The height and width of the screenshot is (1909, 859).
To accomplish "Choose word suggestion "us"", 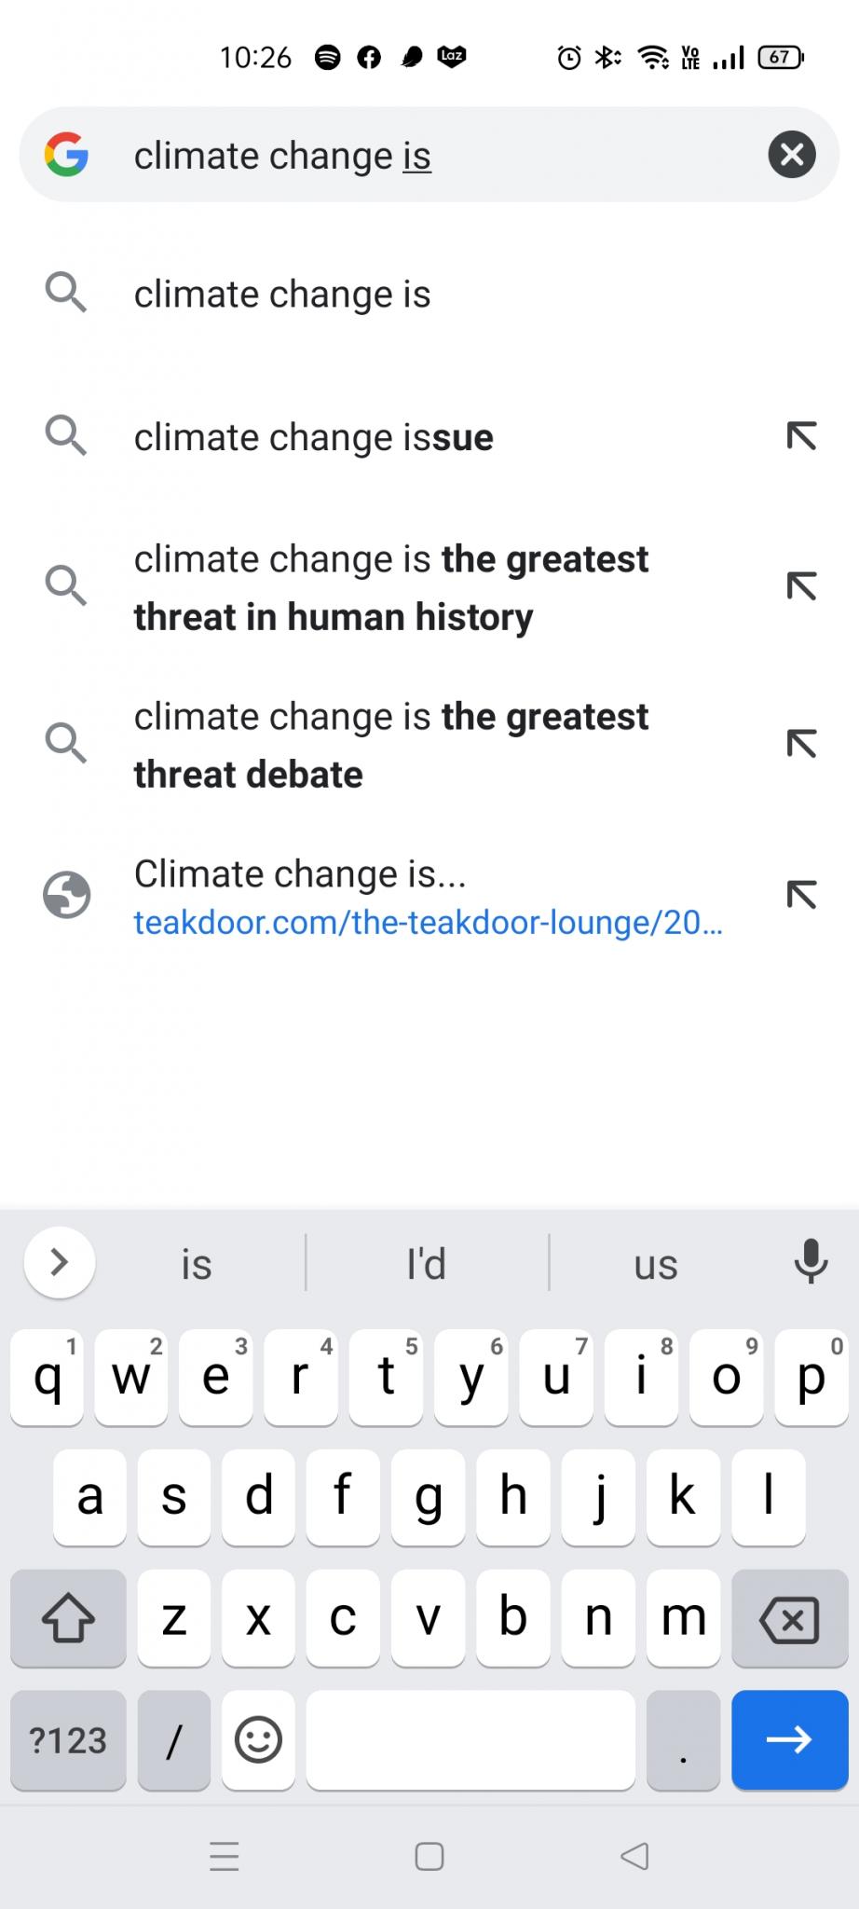I will [x=656, y=1264].
